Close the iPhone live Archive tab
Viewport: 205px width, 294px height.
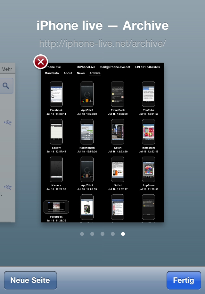[x=41, y=61]
